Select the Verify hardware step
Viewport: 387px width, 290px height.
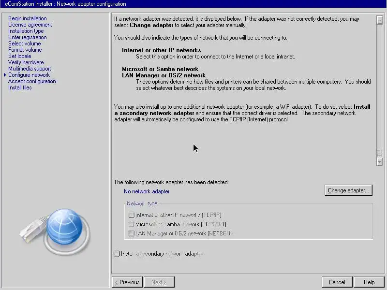pyautogui.click(x=26, y=62)
